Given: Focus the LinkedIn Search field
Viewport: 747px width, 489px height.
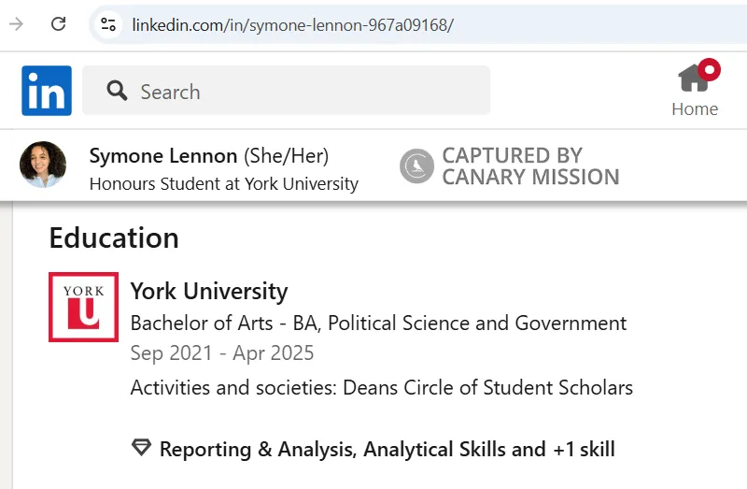Looking at the screenshot, I should point(286,90).
